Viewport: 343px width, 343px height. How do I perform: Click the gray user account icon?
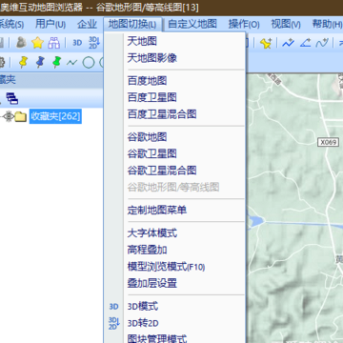21,43
